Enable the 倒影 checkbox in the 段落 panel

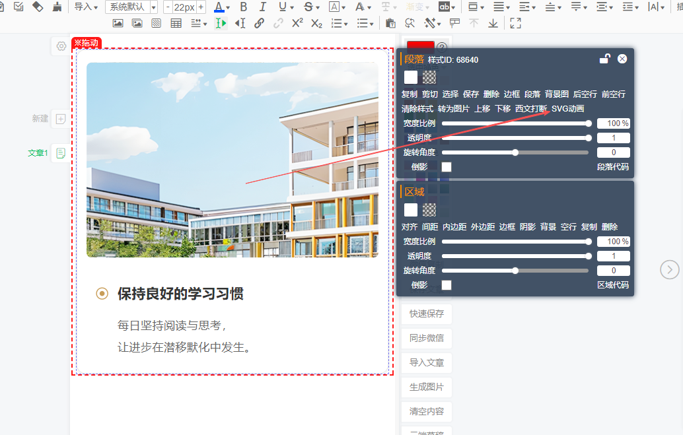click(x=447, y=167)
